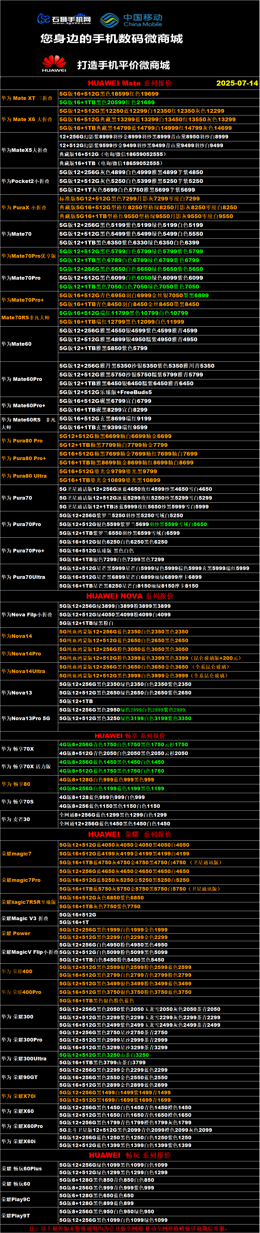Viewport: 260px width, 1233px height.
Task: Click the red HUAWEI logo
Action: (54, 64)
